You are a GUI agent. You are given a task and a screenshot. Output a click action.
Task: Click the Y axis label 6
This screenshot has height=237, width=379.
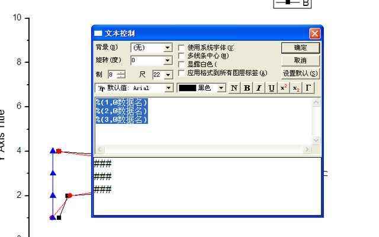tap(19, 107)
